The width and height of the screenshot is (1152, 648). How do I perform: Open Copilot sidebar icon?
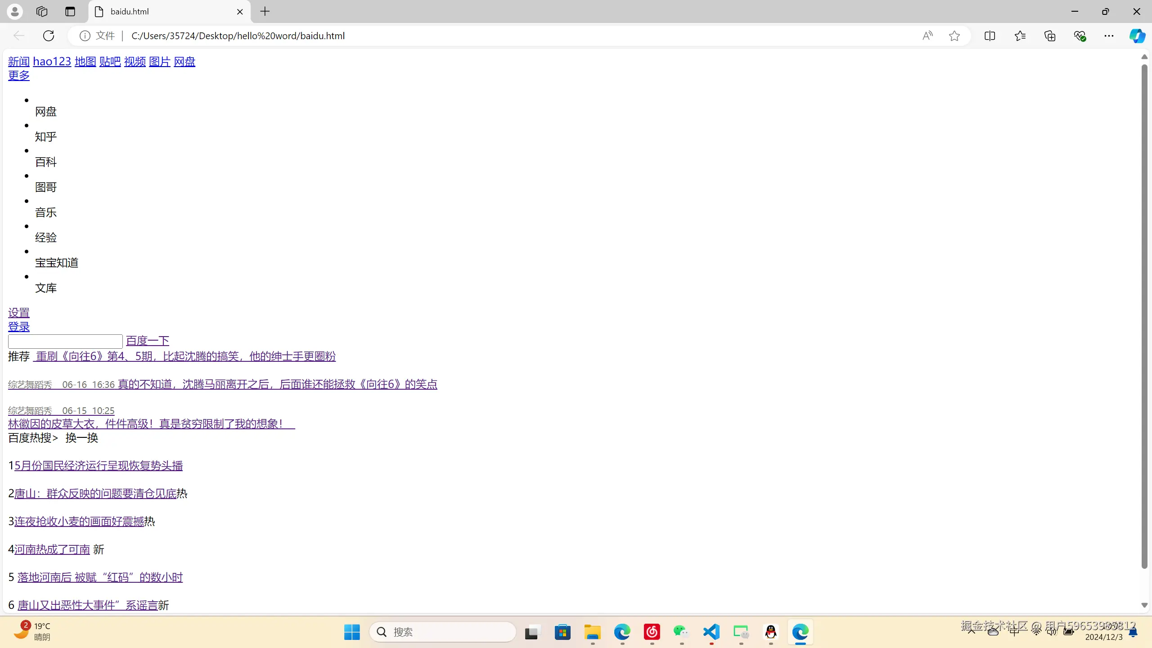1137,36
